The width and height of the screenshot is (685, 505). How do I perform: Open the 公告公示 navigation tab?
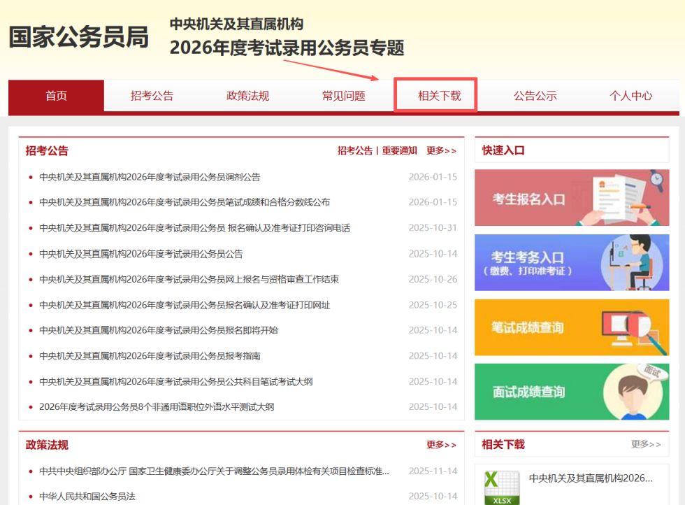[535, 96]
